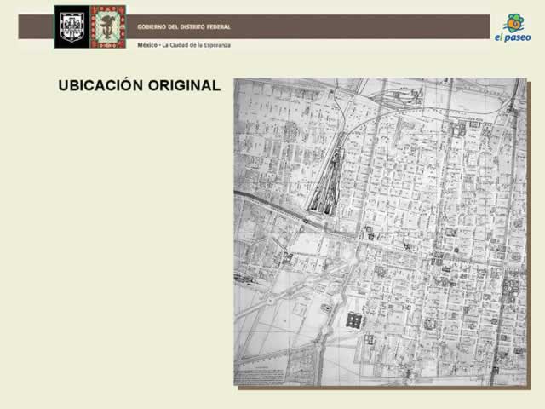Click the GOBIERNO DEL DISTRITO FEDERAL header text
The image size is (545, 409).
click(184, 26)
